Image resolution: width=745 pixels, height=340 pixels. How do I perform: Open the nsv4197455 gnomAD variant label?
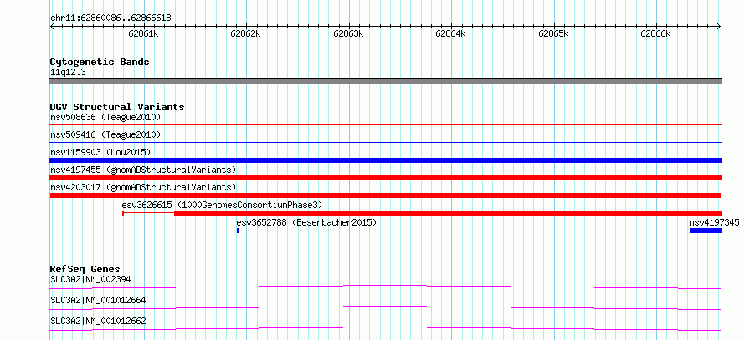point(143,170)
